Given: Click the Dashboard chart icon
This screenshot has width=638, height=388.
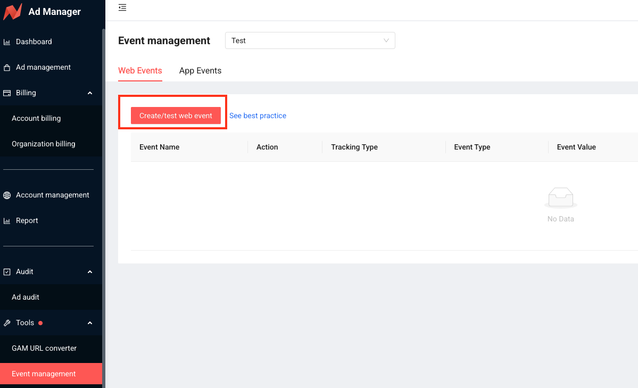Looking at the screenshot, I should [7, 42].
